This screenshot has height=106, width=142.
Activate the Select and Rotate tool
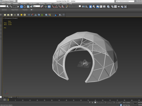pyautogui.click(x=25, y=6)
